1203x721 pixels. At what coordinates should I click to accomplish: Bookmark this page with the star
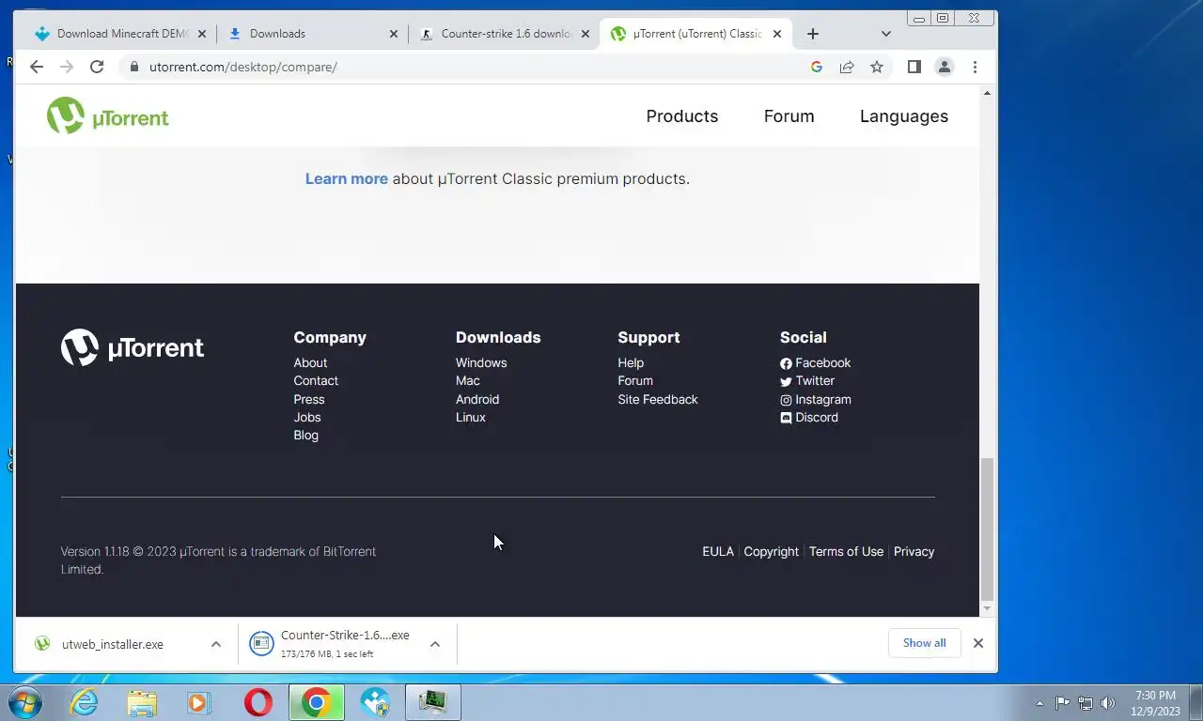tap(877, 67)
